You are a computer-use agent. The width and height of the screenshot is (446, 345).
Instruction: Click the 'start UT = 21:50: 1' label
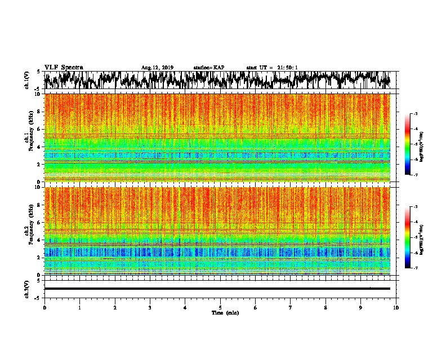pos(272,68)
